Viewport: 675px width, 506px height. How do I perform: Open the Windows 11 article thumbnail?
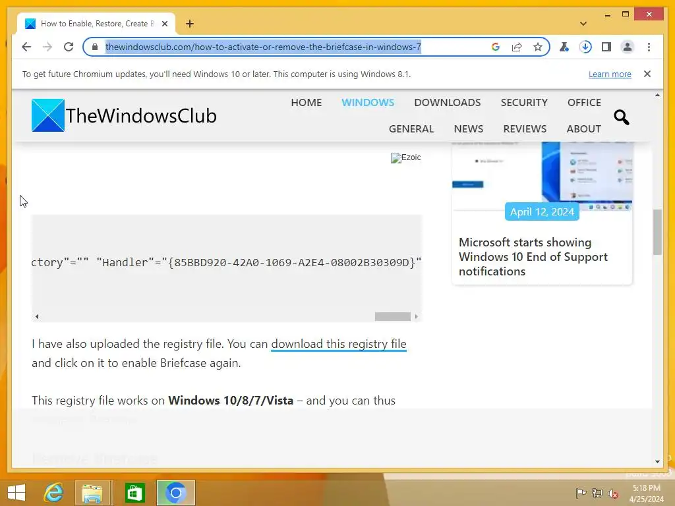pos(542,176)
